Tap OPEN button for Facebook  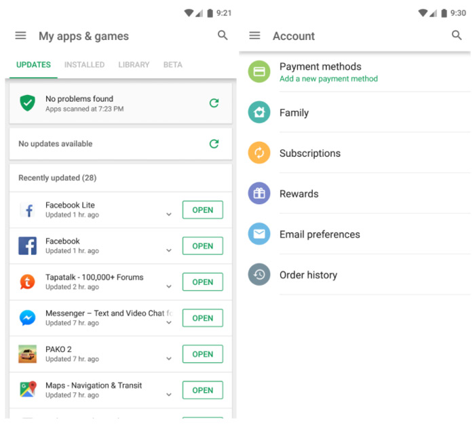pyautogui.click(x=203, y=246)
